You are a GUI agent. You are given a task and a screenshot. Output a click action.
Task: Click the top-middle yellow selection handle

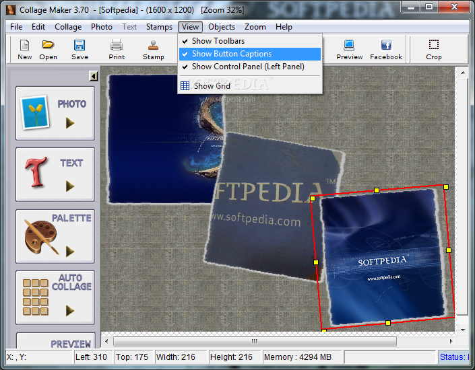[377, 190]
